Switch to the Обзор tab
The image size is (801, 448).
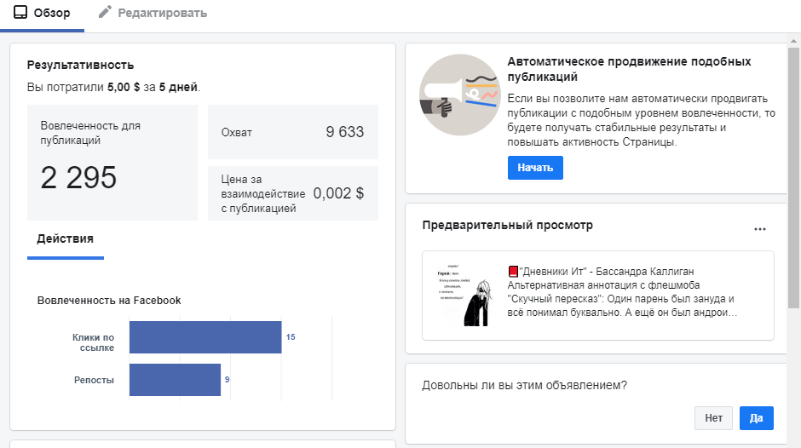coord(43,14)
